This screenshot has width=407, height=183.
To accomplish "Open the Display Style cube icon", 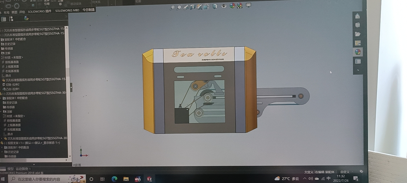I will tap(215, 6).
